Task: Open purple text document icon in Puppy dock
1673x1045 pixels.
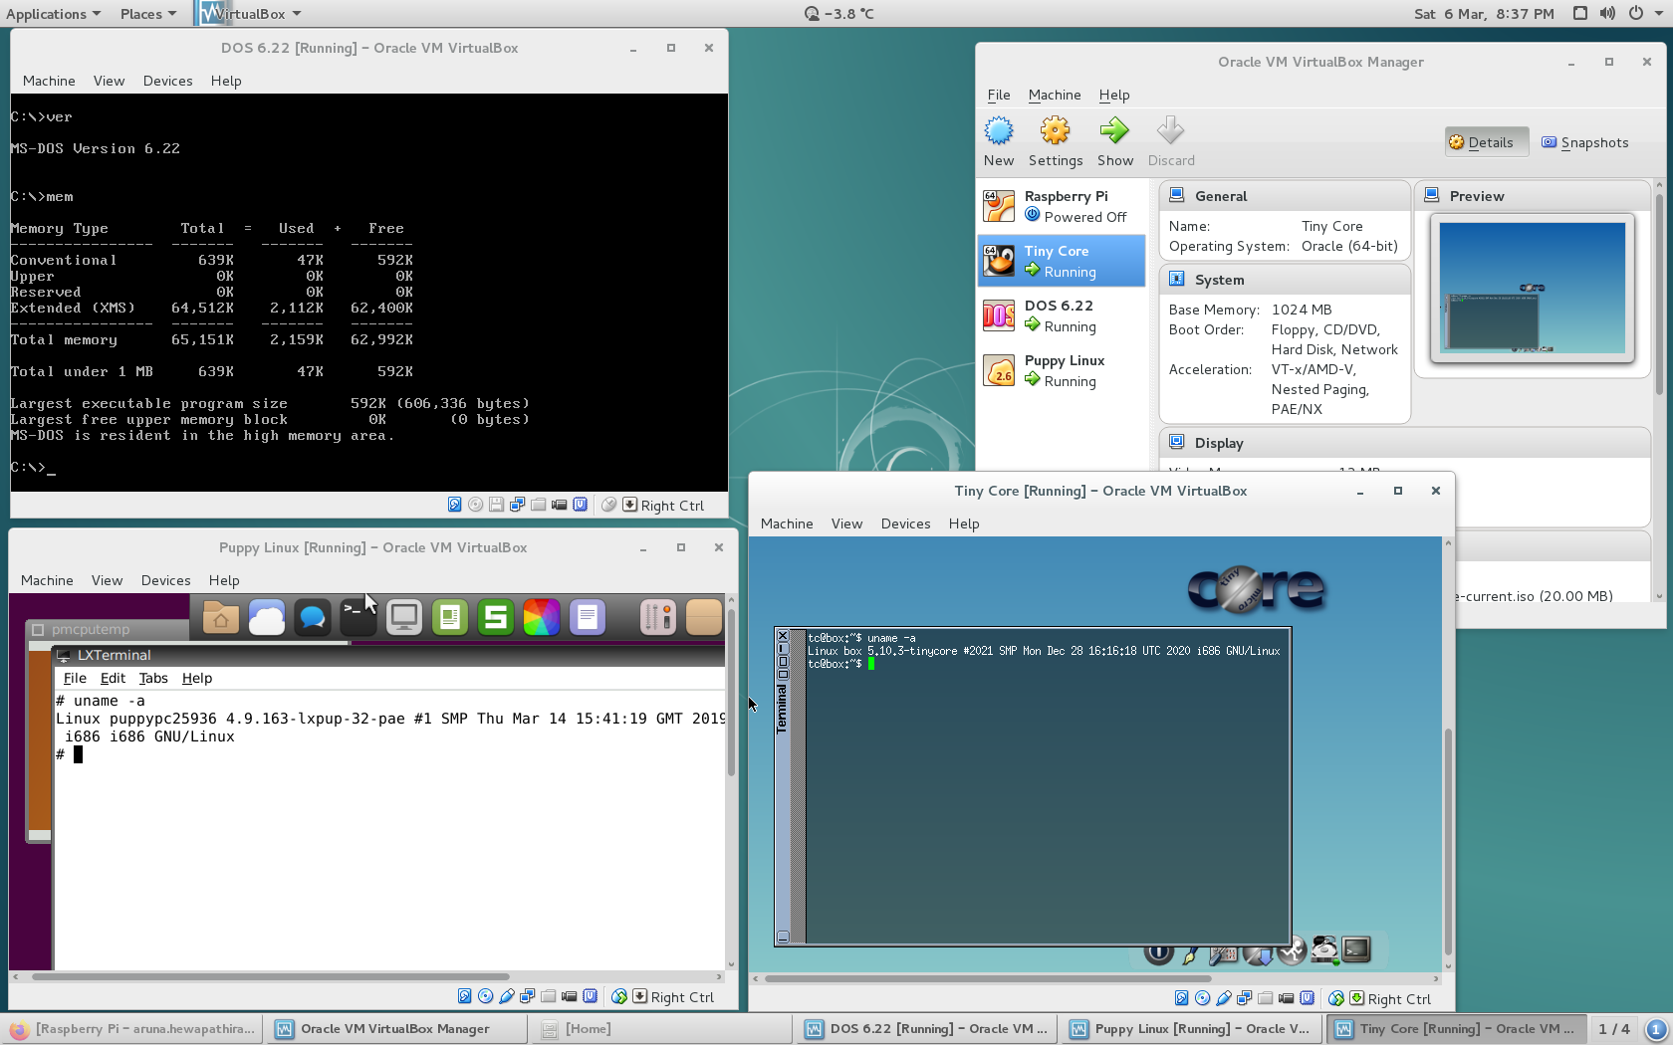Action: (588, 618)
